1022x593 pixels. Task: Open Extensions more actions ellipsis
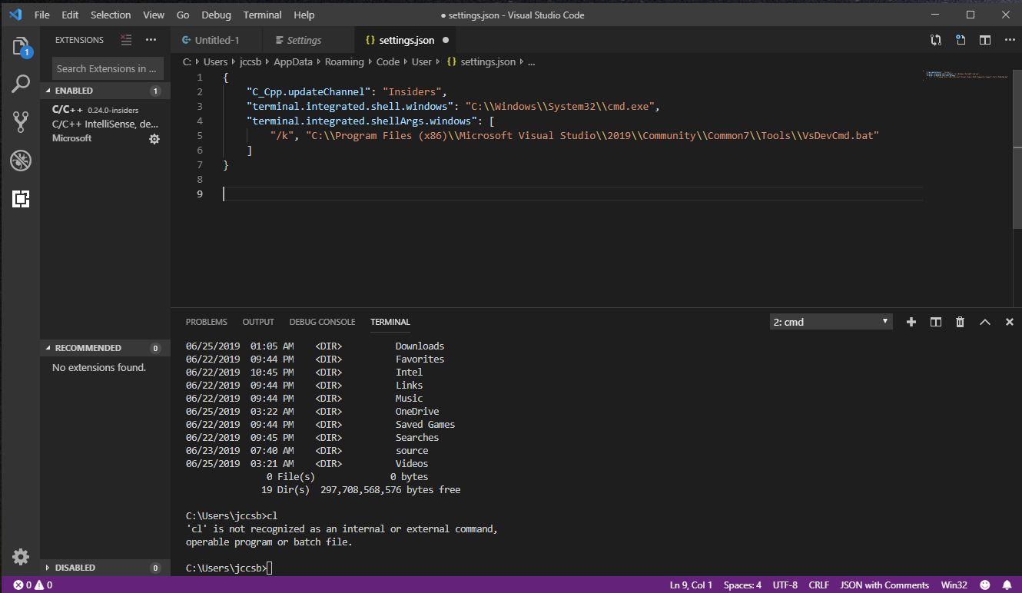coord(151,40)
